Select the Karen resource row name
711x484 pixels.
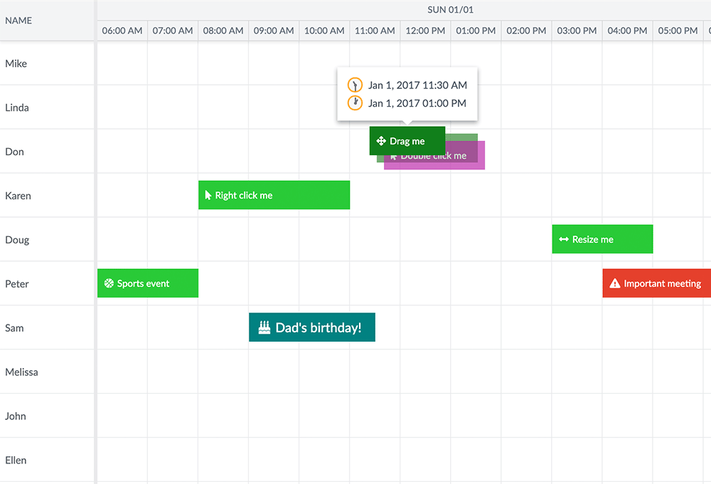click(x=18, y=196)
